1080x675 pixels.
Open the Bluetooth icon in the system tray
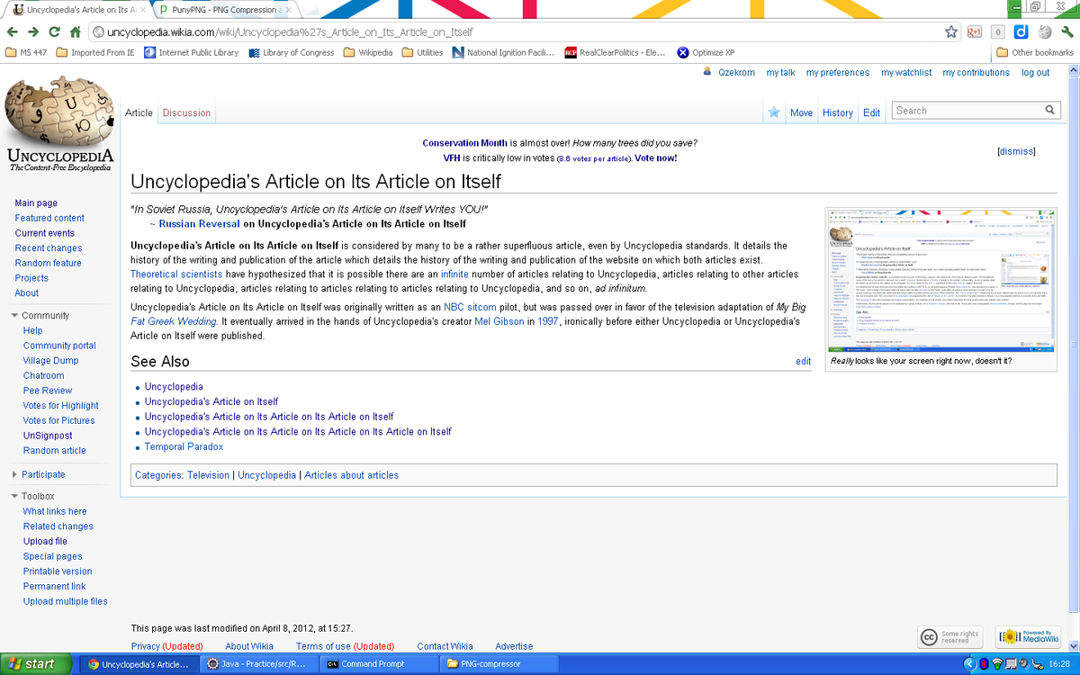[984, 664]
